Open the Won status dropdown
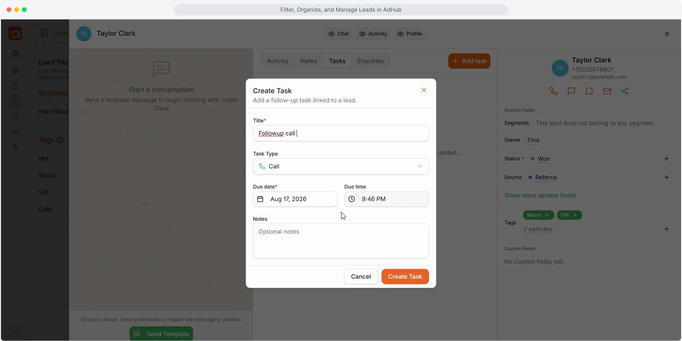This screenshot has width=682, height=341. pos(544,159)
